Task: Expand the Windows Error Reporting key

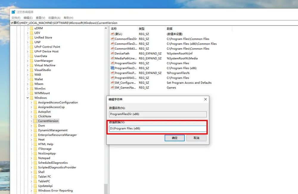Action: [31, 191]
